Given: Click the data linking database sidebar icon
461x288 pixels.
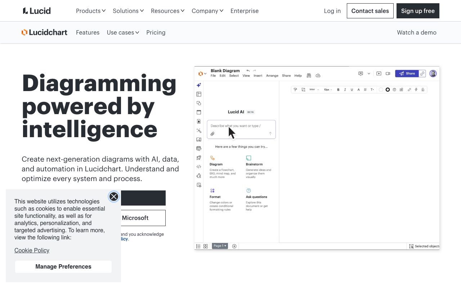Looking at the screenshot, I should click(199, 149).
